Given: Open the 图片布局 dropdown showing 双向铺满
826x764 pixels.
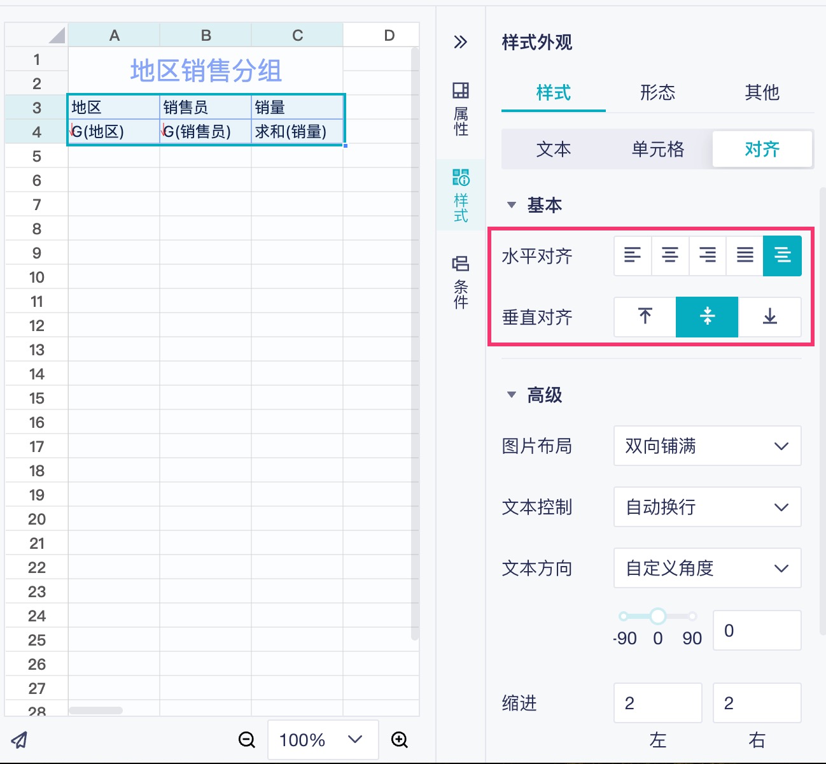Looking at the screenshot, I should coord(707,446).
